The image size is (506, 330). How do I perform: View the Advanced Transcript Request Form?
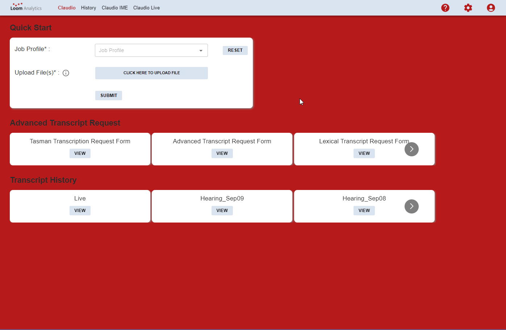click(x=222, y=153)
